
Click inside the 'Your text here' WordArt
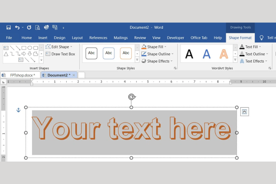point(131,128)
